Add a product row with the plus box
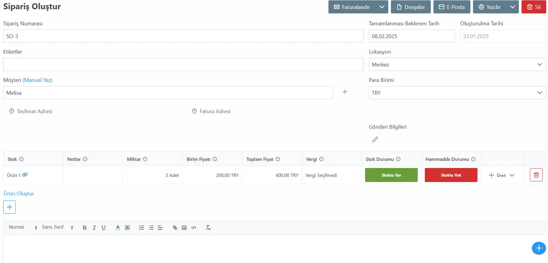 [10, 207]
